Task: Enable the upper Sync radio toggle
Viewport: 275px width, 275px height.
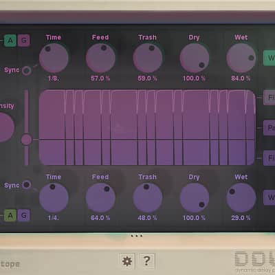Action: point(27,71)
